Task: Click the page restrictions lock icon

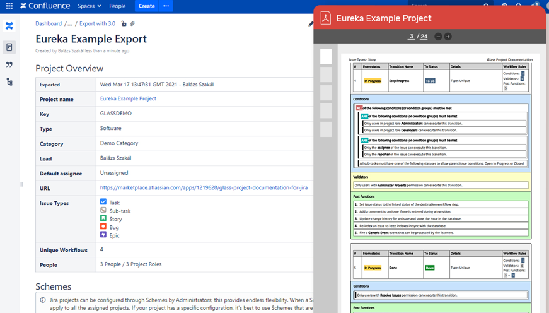Action: [124, 23]
